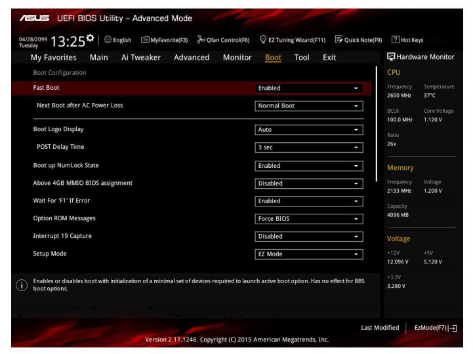Viewport: 473px width, 354px height.
Task: Select the Boot Logo Display label
Action: tap(58, 129)
